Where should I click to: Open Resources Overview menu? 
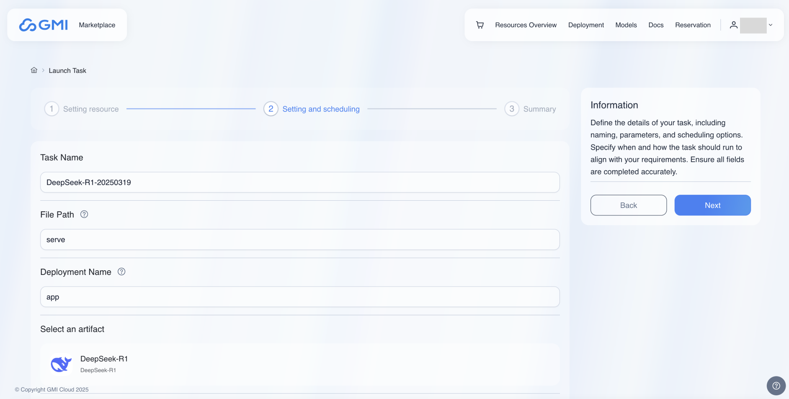point(526,25)
